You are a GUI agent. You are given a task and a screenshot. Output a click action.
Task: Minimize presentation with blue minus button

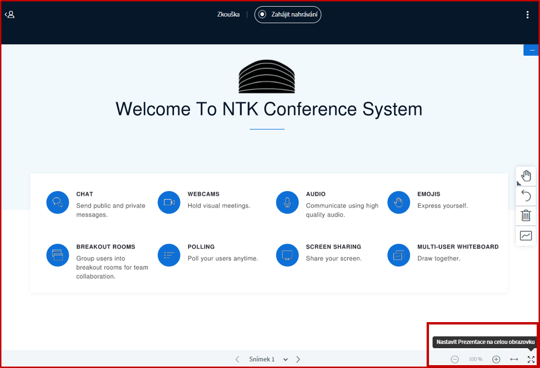(x=531, y=50)
